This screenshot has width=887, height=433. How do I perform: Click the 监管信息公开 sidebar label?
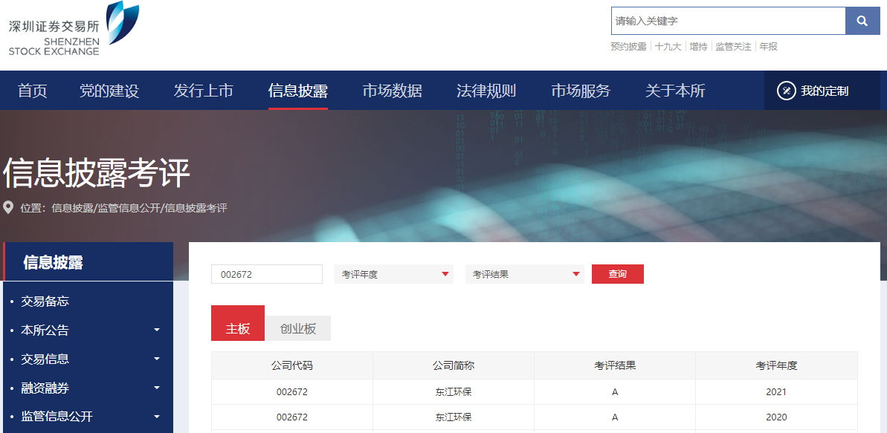tap(57, 417)
